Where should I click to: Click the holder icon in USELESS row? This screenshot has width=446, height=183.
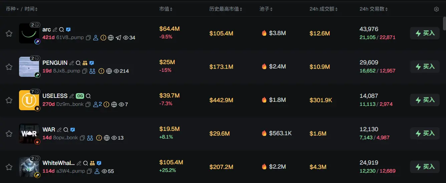click(96, 105)
